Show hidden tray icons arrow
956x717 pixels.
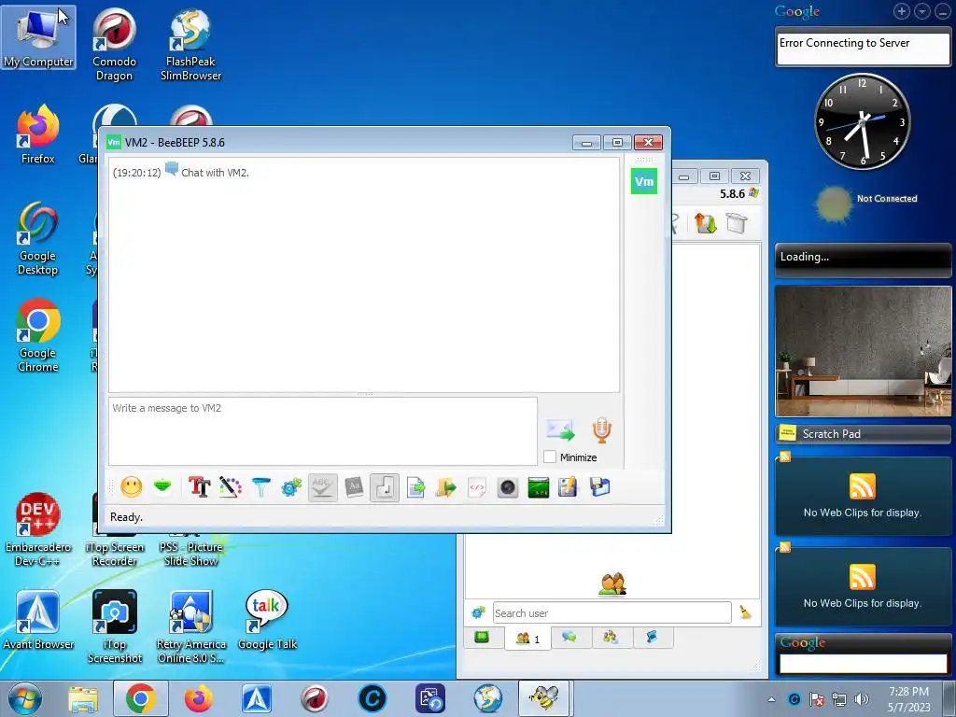[x=771, y=700]
